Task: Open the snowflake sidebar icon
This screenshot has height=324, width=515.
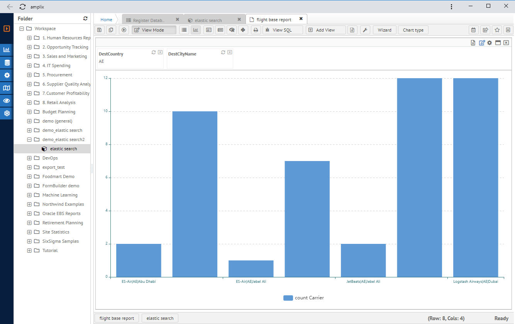Action: 7,113
